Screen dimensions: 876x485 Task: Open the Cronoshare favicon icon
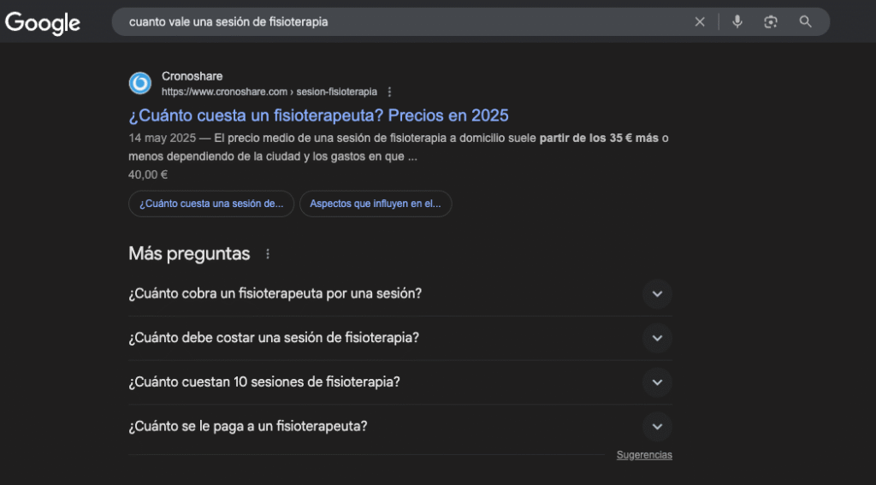[x=140, y=83]
